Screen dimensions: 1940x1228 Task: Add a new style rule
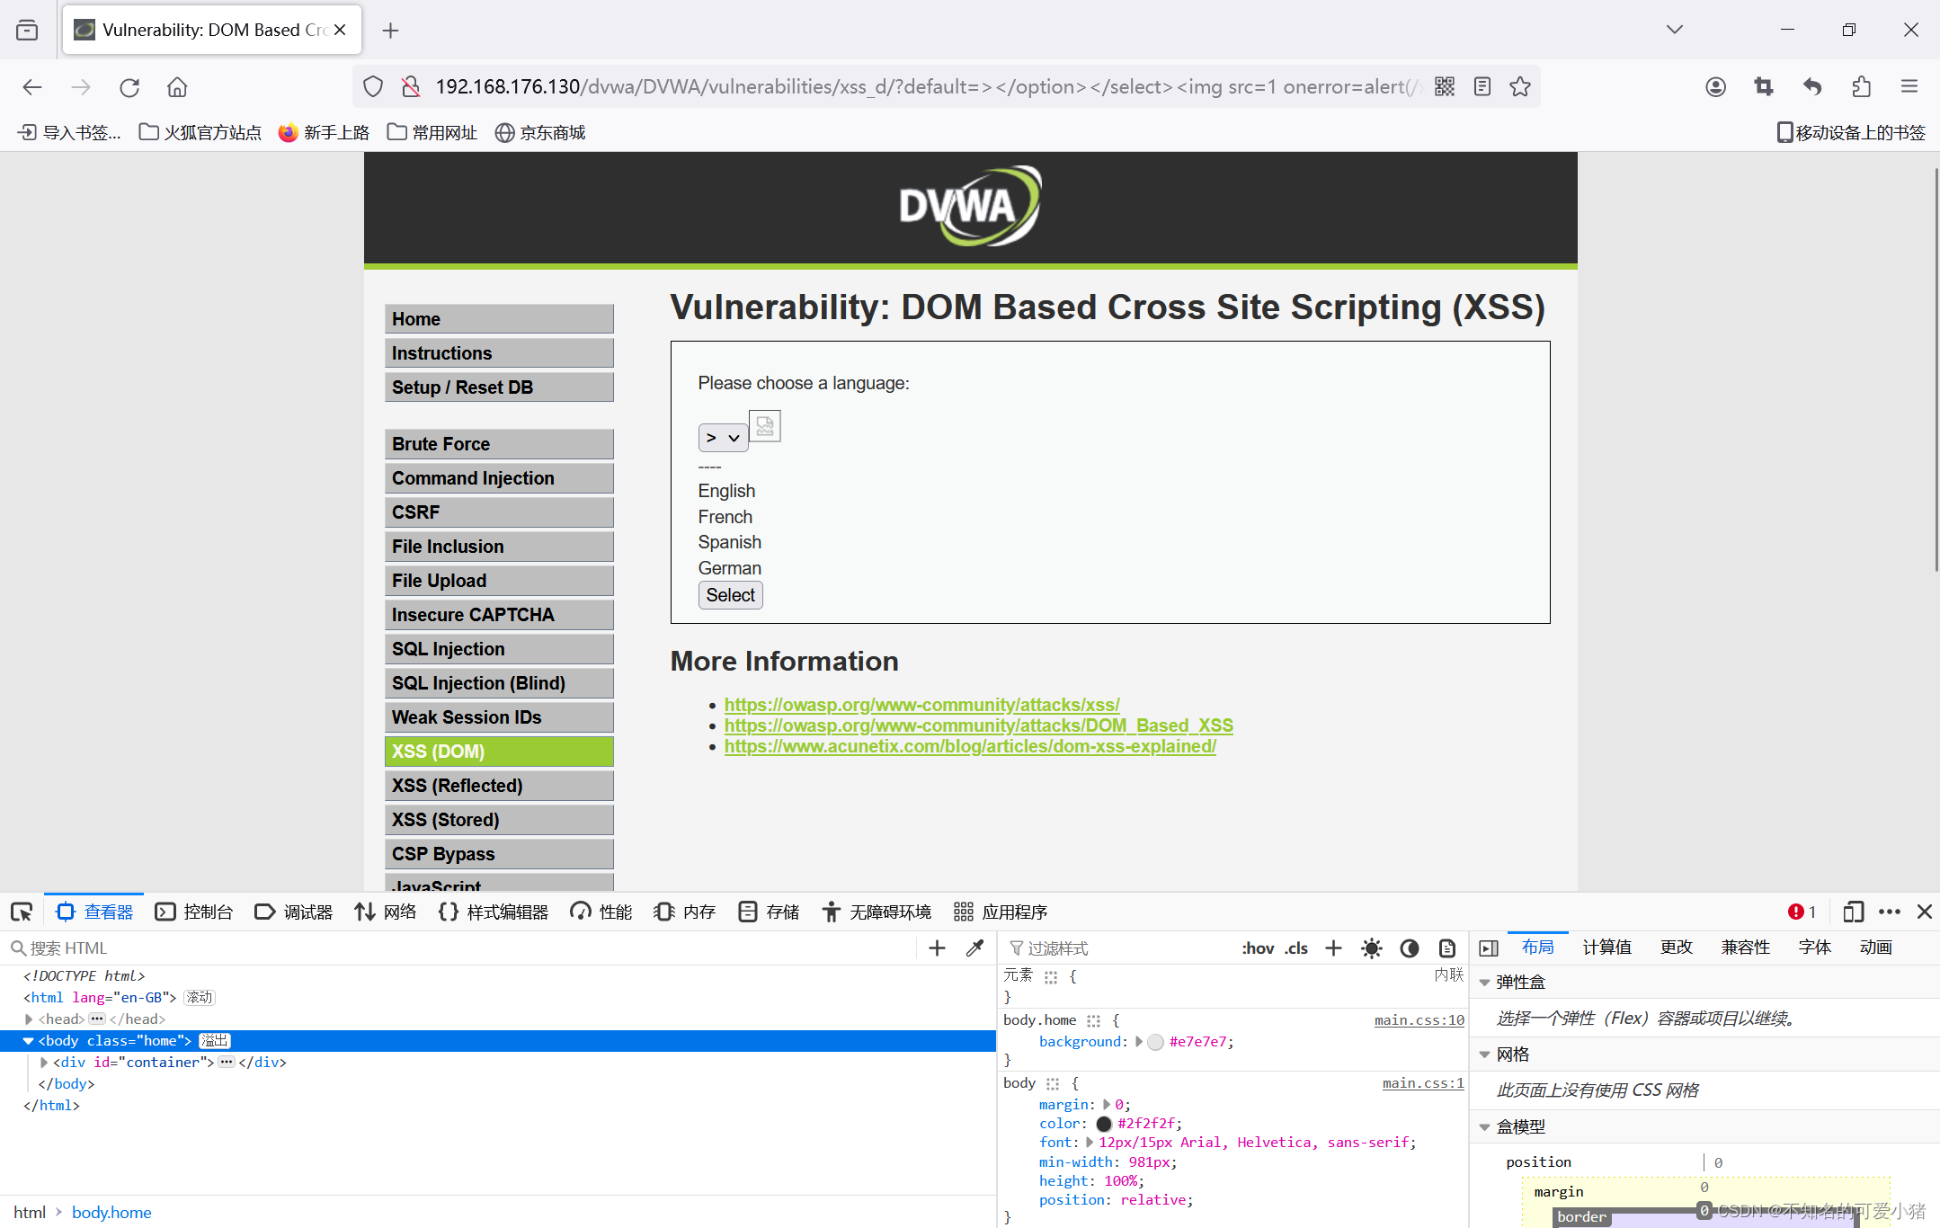(x=1333, y=948)
